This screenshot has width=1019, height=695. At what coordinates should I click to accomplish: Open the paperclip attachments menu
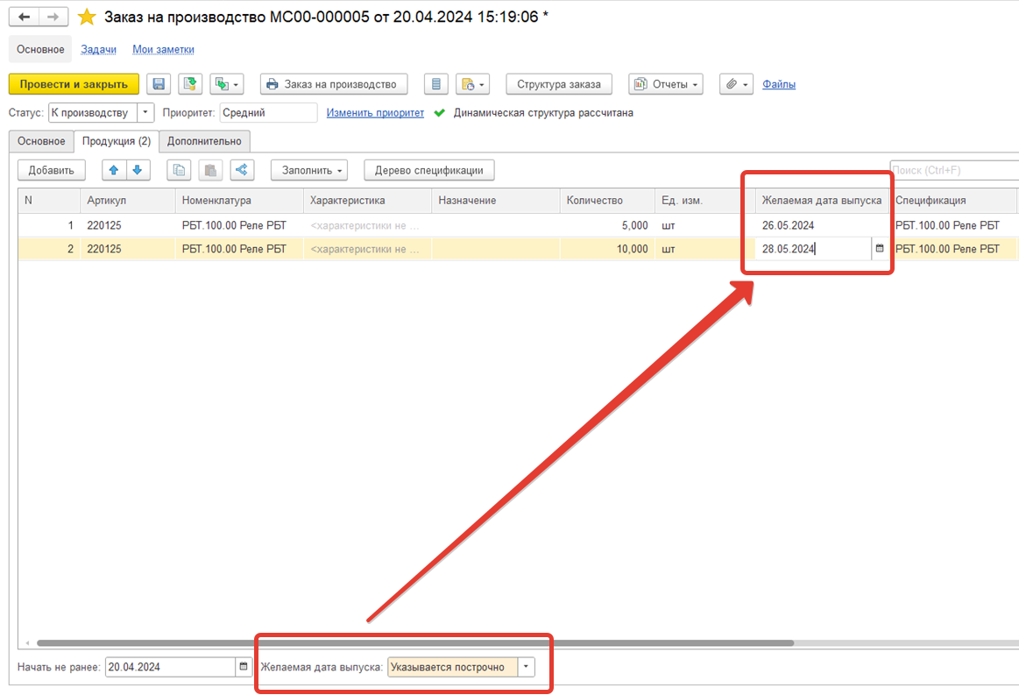click(736, 84)
